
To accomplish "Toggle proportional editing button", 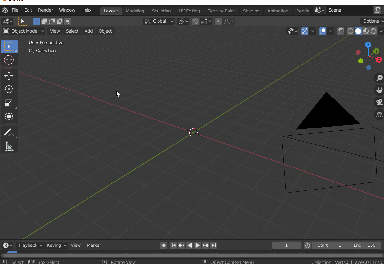I will point(218,21).
